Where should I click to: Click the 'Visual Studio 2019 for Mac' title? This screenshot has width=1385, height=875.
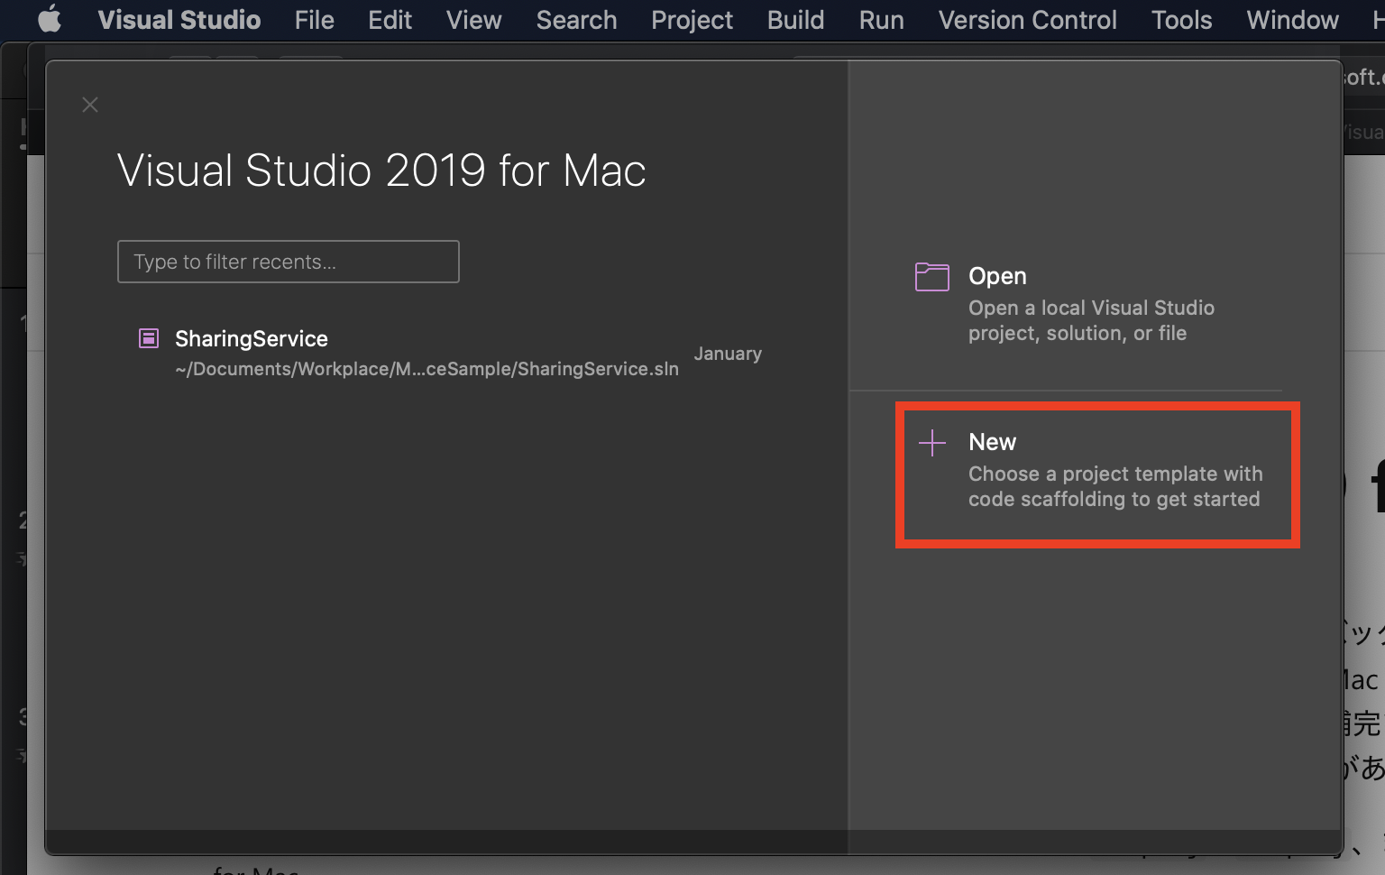click(x=381, y=170)
